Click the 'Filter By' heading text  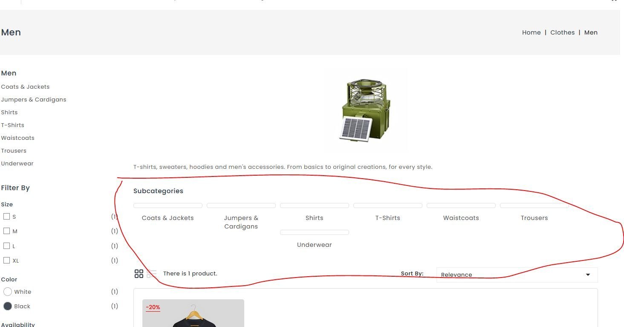point(15,188)
